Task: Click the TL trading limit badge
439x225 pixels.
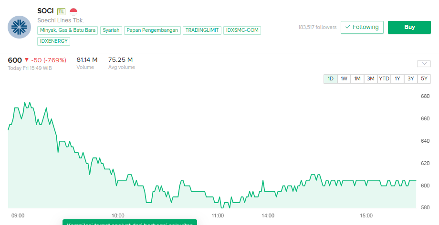Action: 61,11
